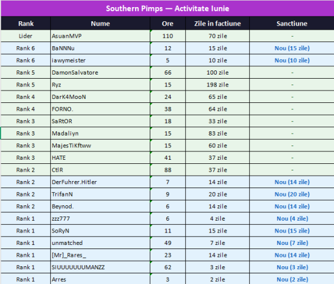This screenshot has height=284, width=334.
Task: Select the FORNO. name cell
Action: 100,109
